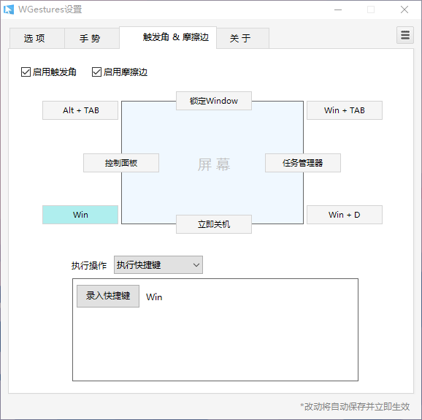Toggle the 启用摩擦边 checkbox
The image size is (422, 420).
96,72
